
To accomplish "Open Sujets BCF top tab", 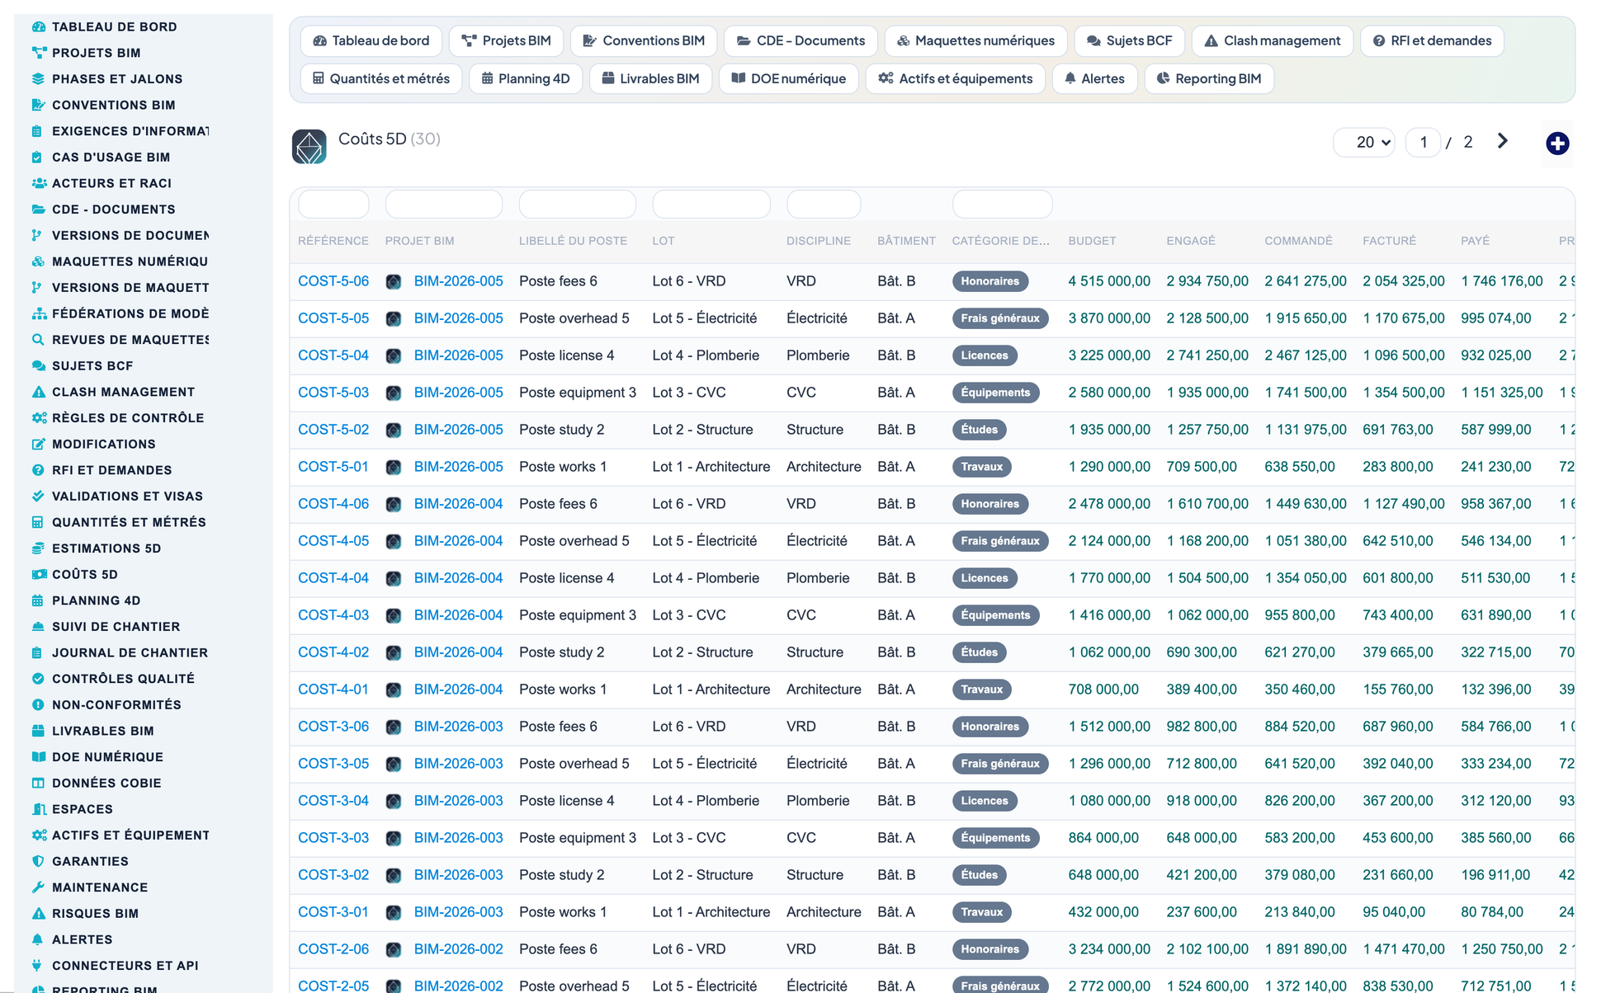I will click(x=1129, y=40).
